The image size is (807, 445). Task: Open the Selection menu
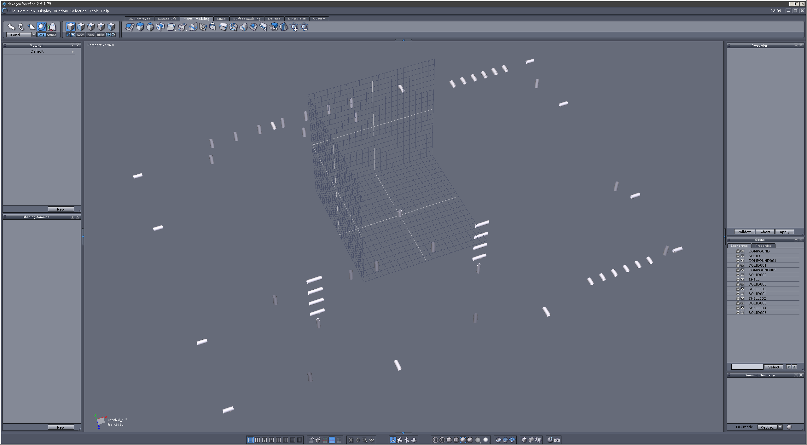(x=78, y=11)
